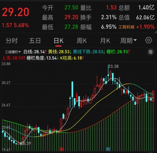The image size is (157, 153).
Task: Click the 总值 62.06亿 value
Action: [137, 17]
